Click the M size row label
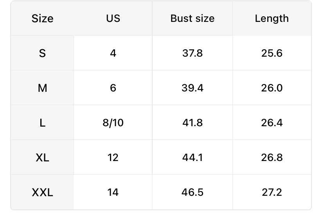The width and height of the screenshot is (324, 220). coord(42,88)
